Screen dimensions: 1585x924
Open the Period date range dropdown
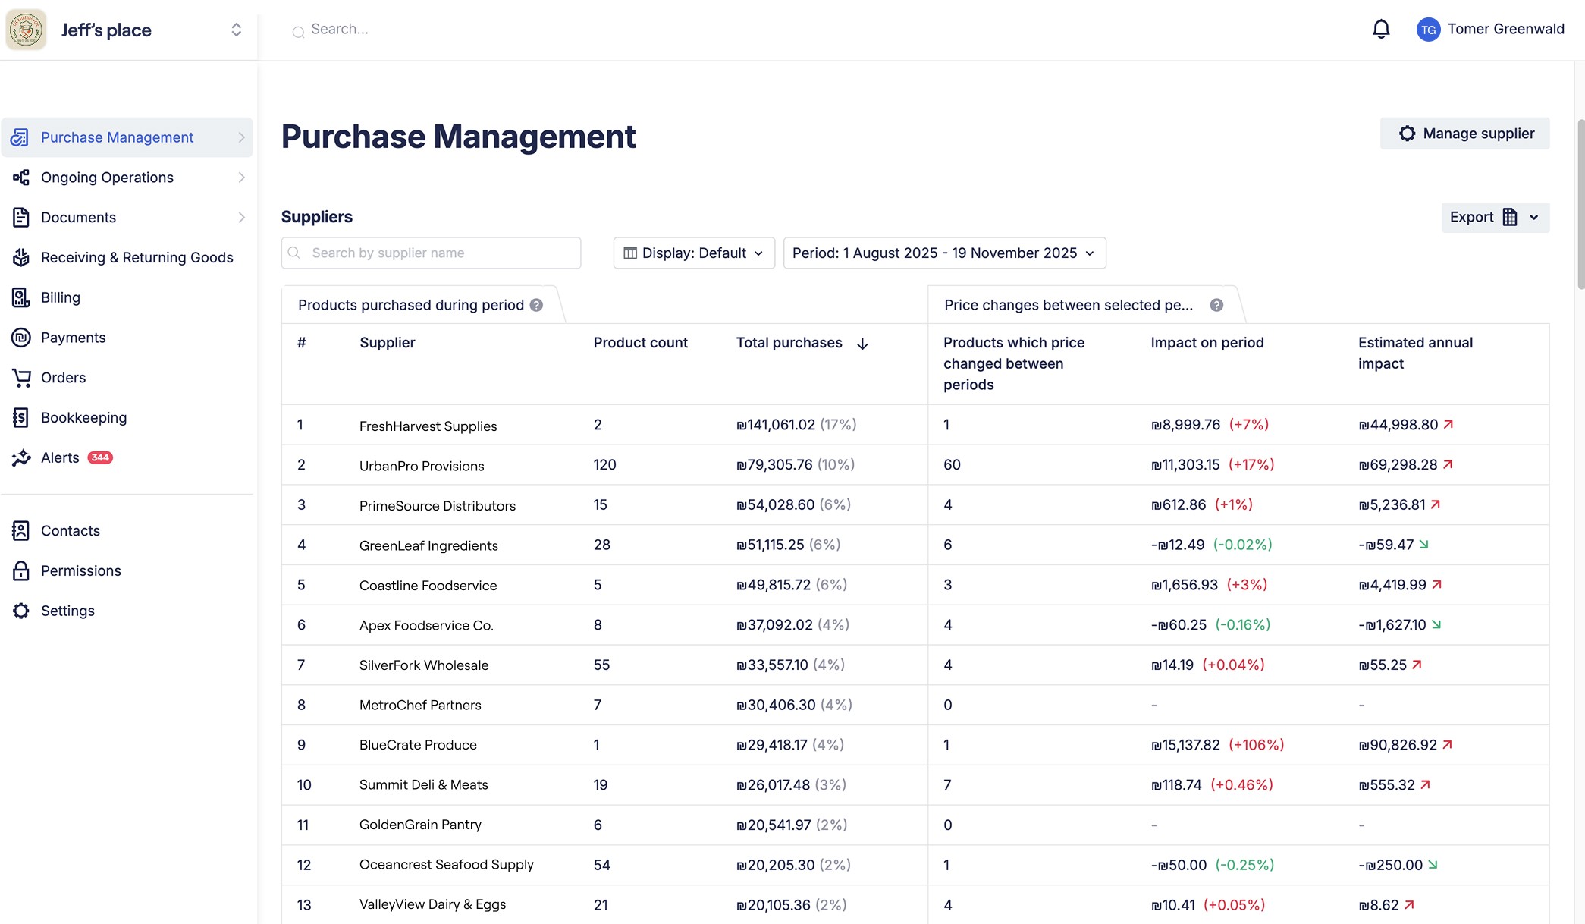[943, 253]
